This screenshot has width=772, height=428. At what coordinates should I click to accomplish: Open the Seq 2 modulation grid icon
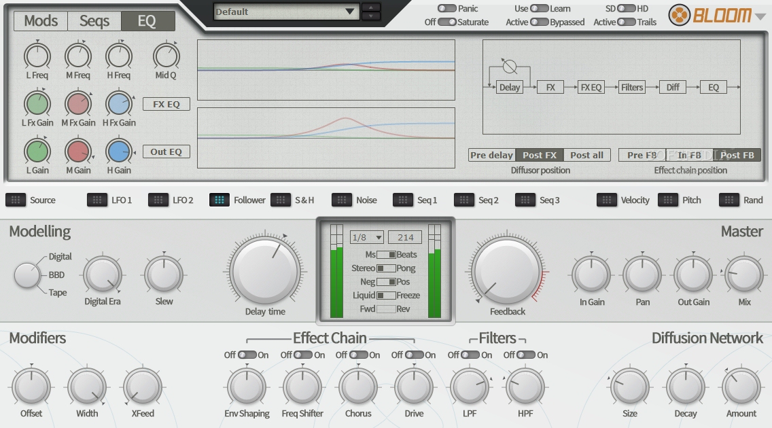pyautogui.click(x=463, y=200)
